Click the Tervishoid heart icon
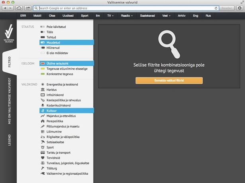The image size is (245, 183). pos(43,158)
